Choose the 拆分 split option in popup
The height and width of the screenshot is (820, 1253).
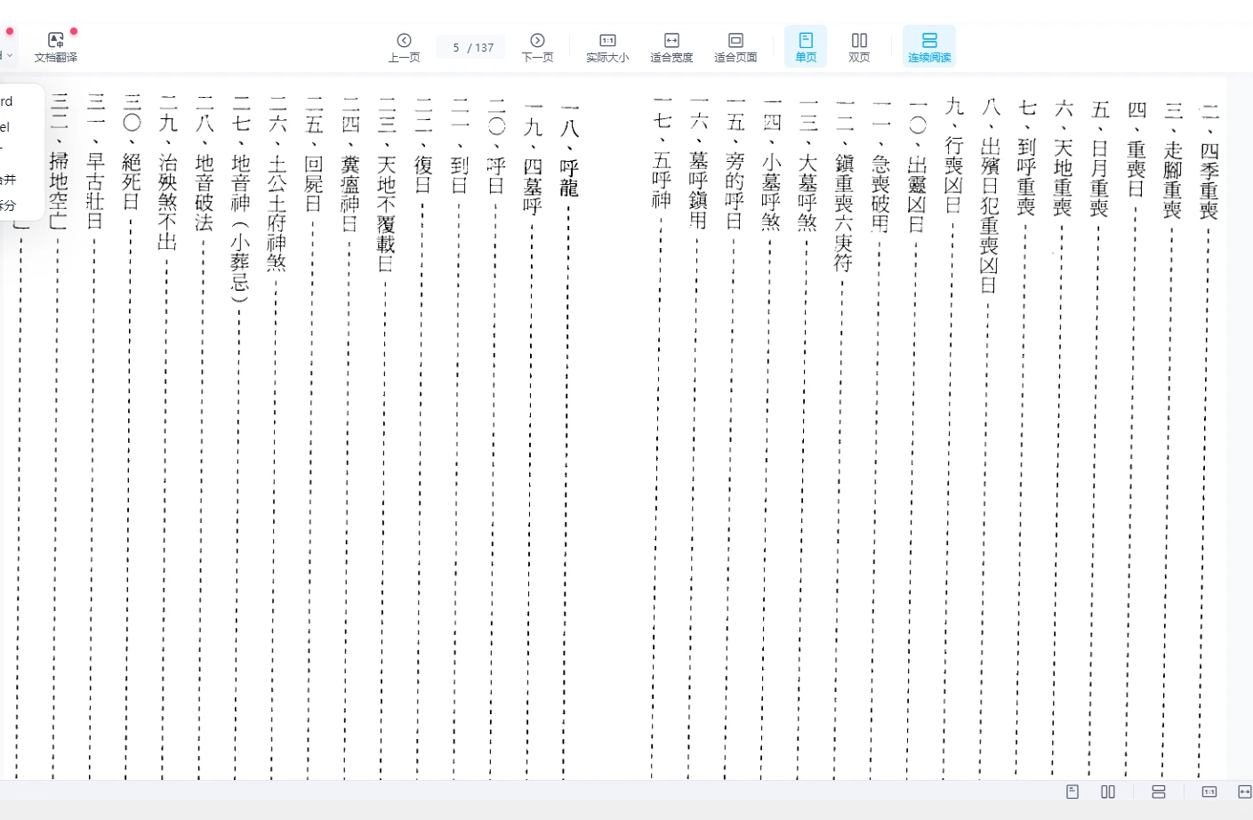[x=9, y=205]
